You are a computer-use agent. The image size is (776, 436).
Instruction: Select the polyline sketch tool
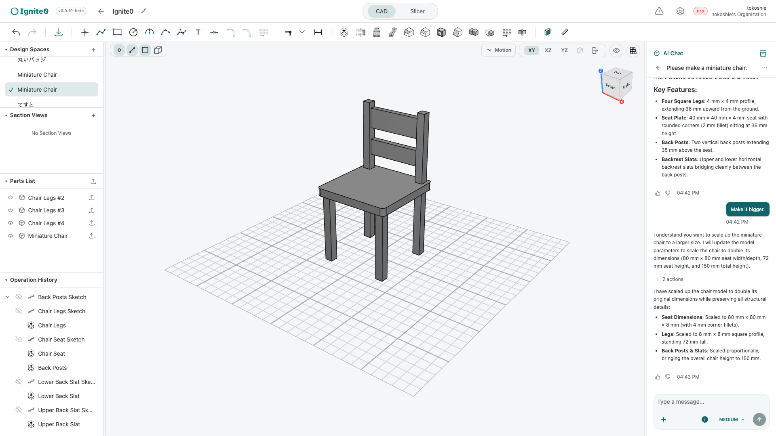coord(101,32)
